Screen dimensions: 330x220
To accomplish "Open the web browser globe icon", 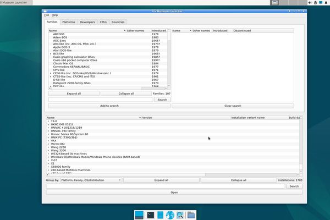I will (170, 215).
